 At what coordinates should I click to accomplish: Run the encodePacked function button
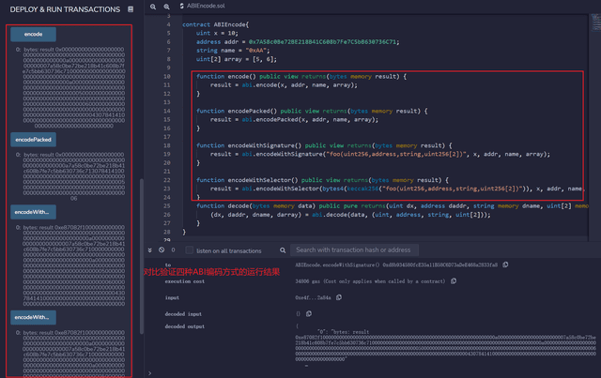click(x=33, y=139)
